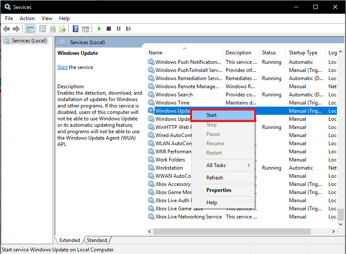Expand All Tasks submenu in context menu
The image size is (346, 254).
coord(223,165)
